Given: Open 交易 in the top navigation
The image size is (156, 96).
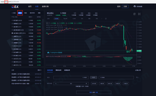Looking at the screenshot, I should (x=37, y=6).
